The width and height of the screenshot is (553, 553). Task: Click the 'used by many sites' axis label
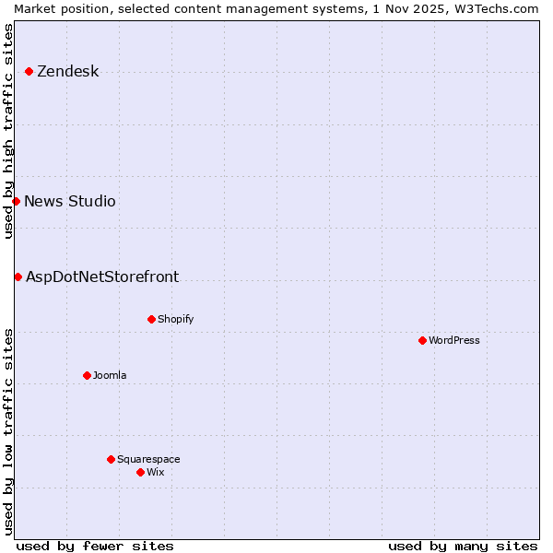pos(463,546)
